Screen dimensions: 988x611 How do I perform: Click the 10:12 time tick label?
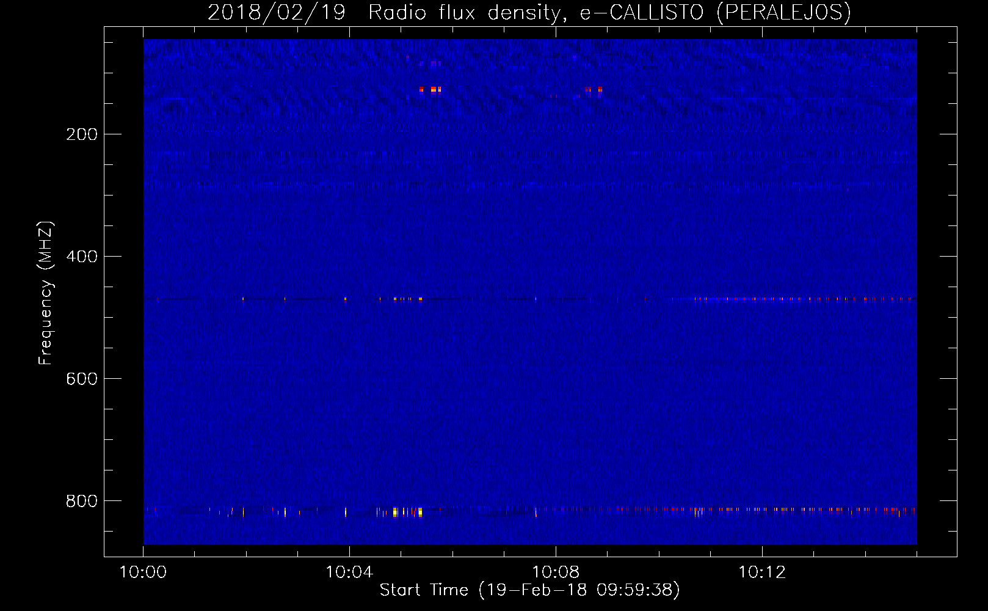pos(762,573)
